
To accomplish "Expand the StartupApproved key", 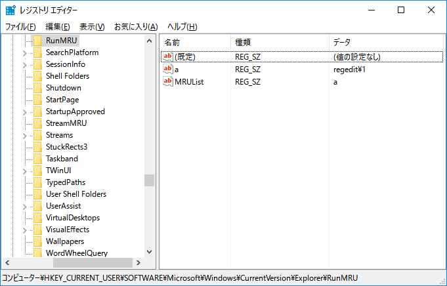I will [24, 112].
